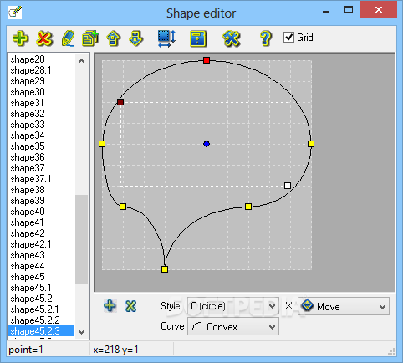Select shape34 in the list
This screenshot has width=403, height=363.
coord(28,135)
